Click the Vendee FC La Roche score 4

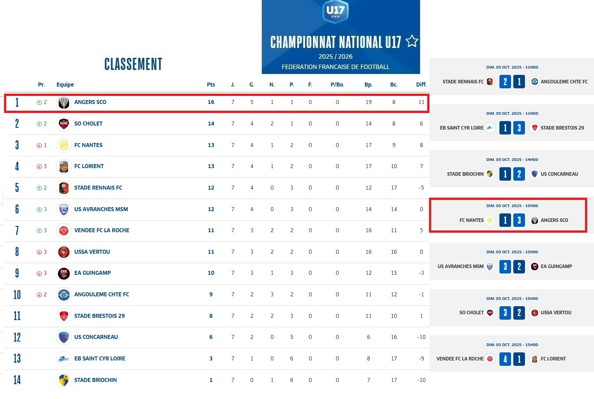(505, 359)
